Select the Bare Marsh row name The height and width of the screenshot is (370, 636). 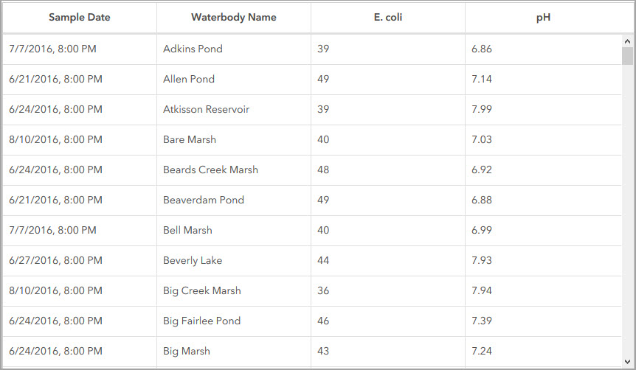(x=190, y=140)
